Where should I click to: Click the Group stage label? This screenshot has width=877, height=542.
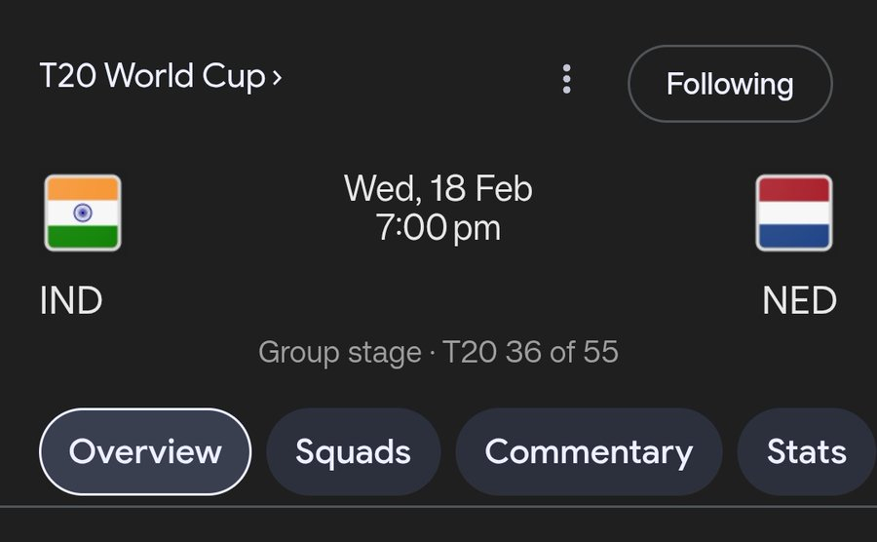click(x=339, y=352)
